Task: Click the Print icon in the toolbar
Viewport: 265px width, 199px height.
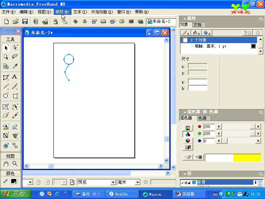Action: tap(45, 22)
